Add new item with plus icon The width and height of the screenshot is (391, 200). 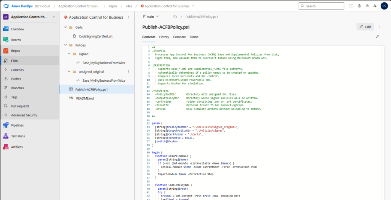[x=54, y=17]
